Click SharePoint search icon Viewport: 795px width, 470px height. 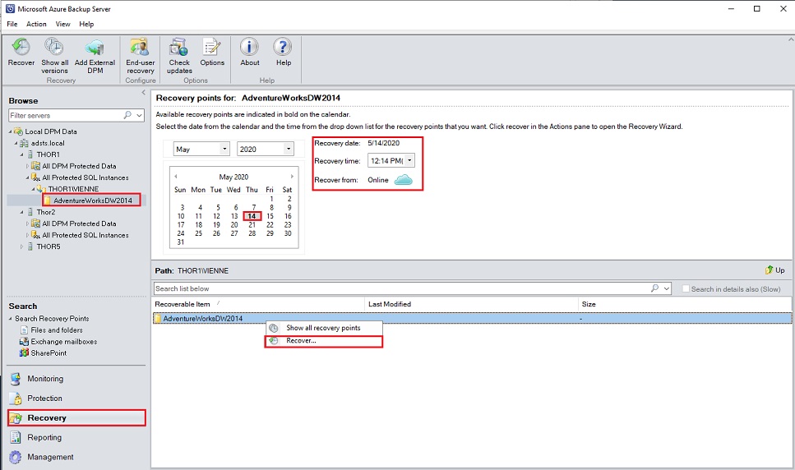coord(24,353)
